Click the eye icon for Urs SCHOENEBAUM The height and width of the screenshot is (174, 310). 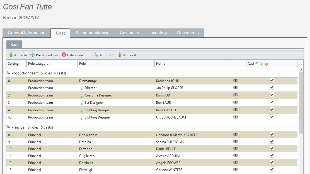236,117
